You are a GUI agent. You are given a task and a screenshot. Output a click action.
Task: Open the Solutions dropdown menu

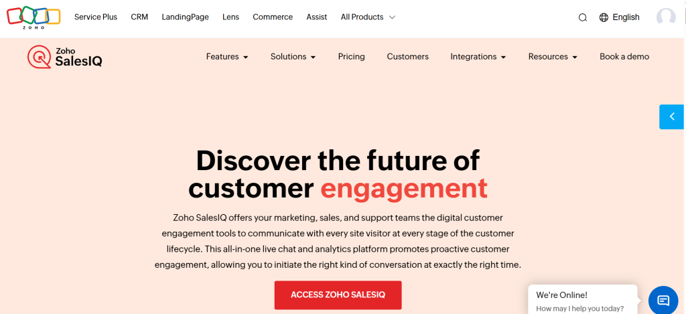(x=293, y=57)
